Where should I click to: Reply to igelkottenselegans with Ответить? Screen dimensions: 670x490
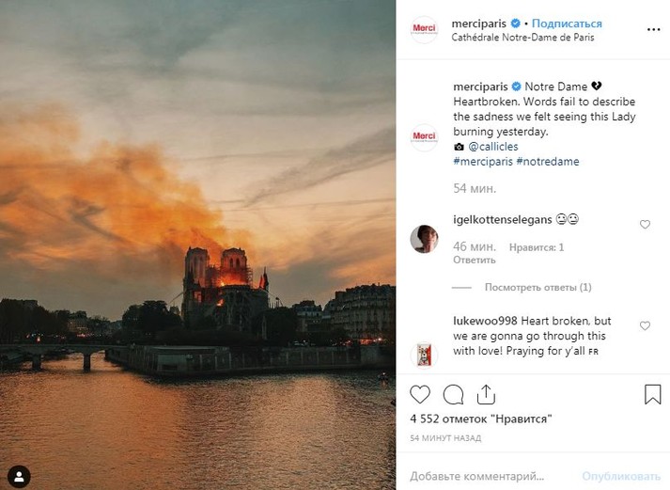[x=475, y=260]
